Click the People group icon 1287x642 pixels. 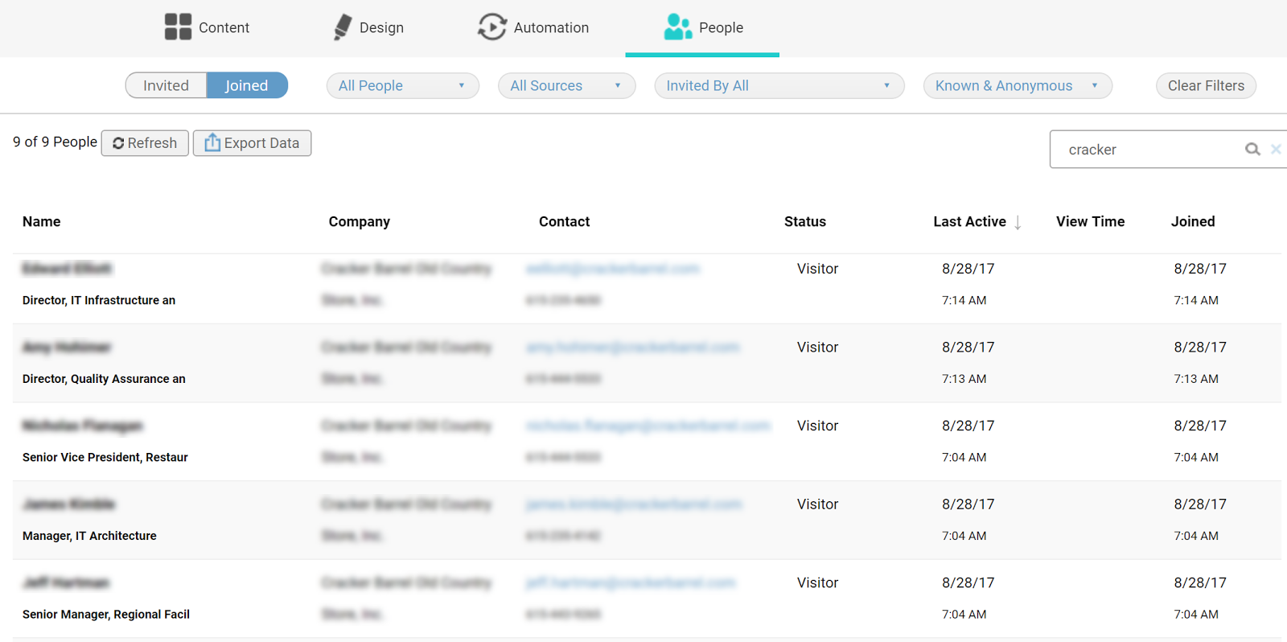[677, 27]
